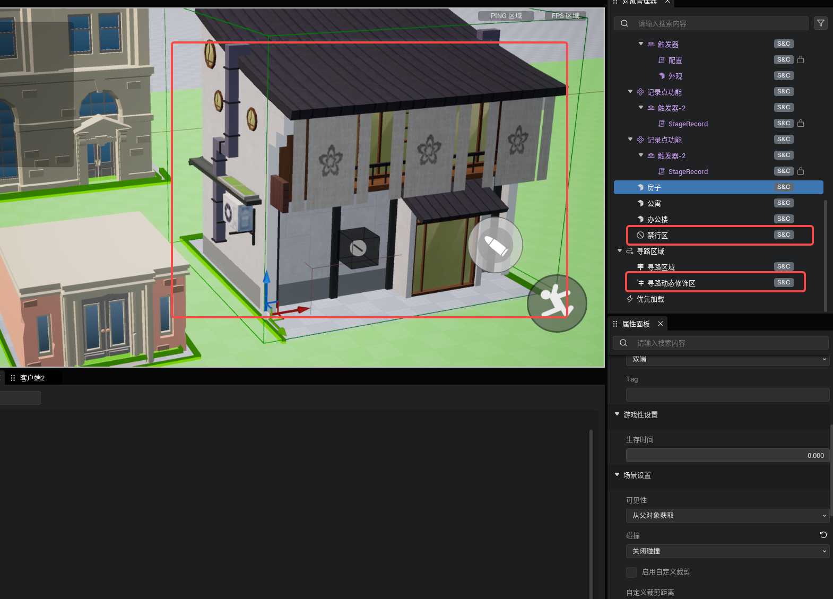Click the drag handle of 属性面板 tab
Image resolution: width=833 pixels, height=599 pixels.
pyautogui.click(x=615, y=324)
